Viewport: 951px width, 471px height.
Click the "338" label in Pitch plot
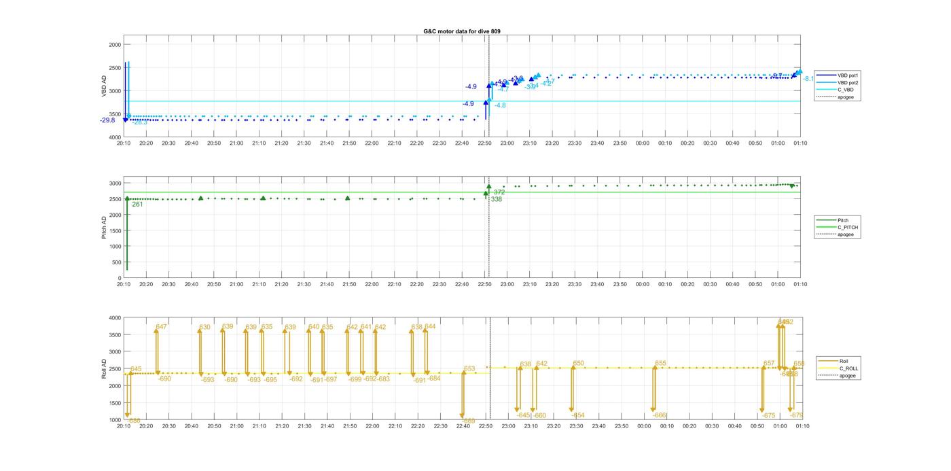click(497, 199)
